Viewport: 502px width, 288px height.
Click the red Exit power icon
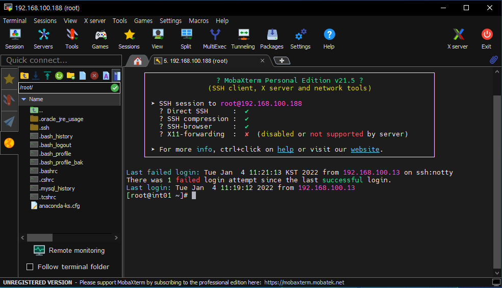487,39
